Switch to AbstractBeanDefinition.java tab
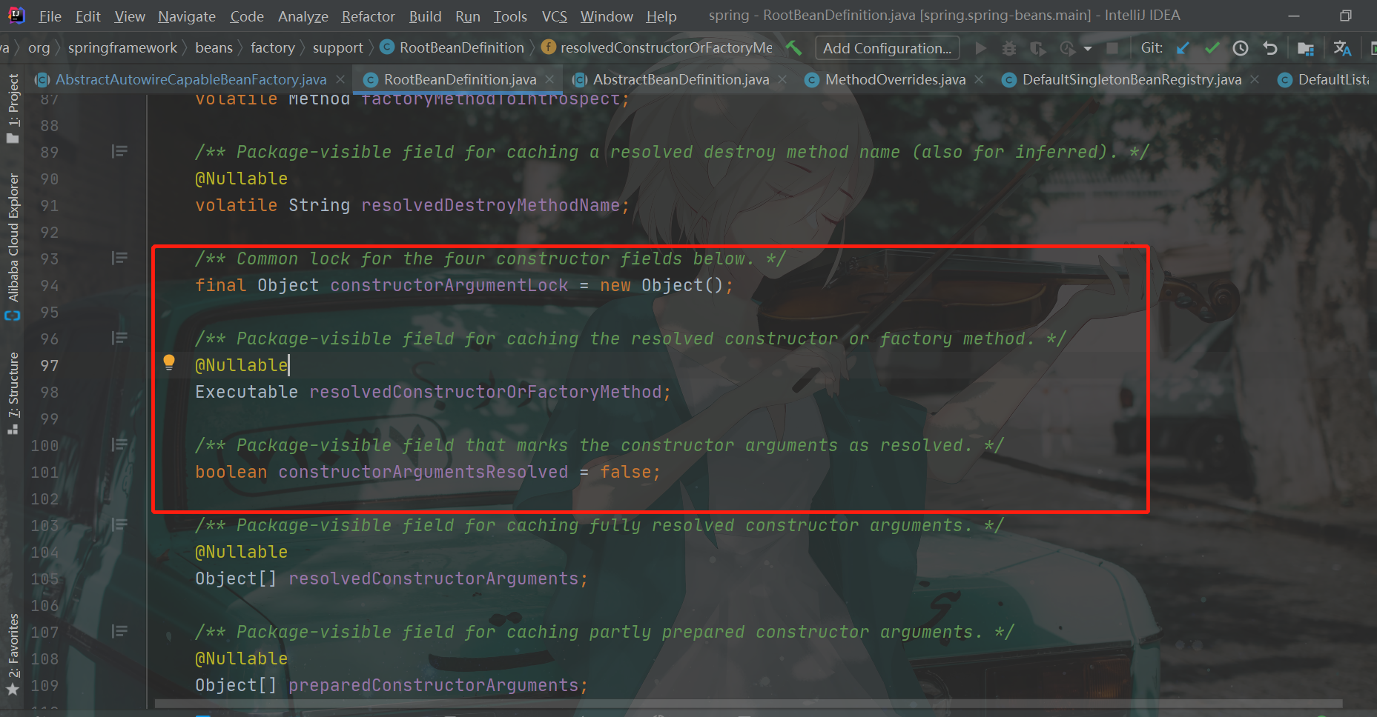1377x717 pixels. coord(681,79)
